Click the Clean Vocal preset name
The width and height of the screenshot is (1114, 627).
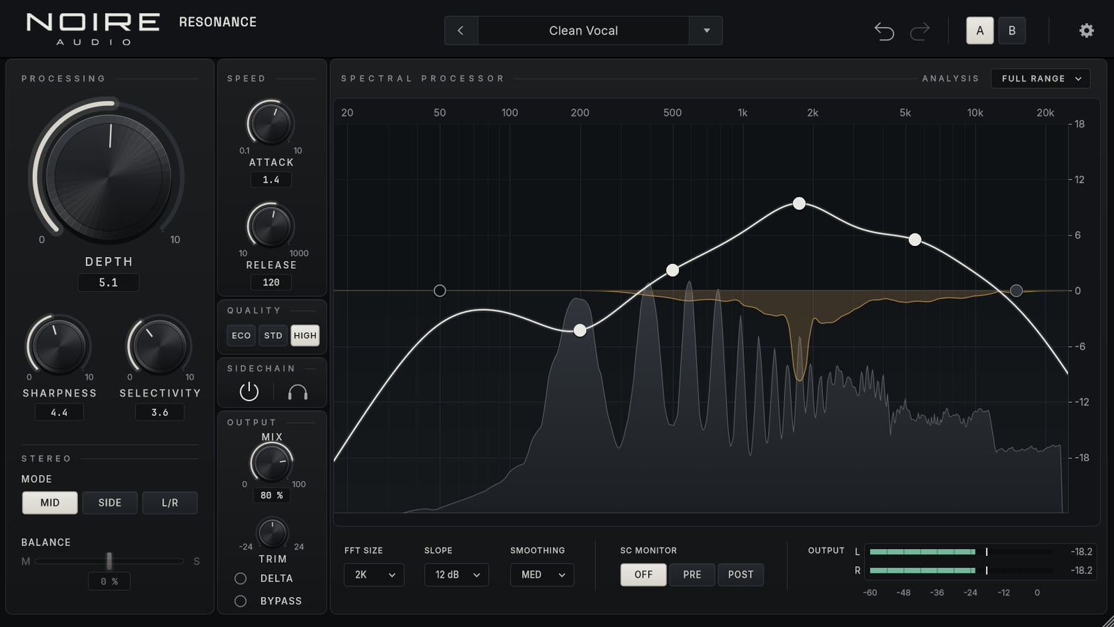coord(583,31)
